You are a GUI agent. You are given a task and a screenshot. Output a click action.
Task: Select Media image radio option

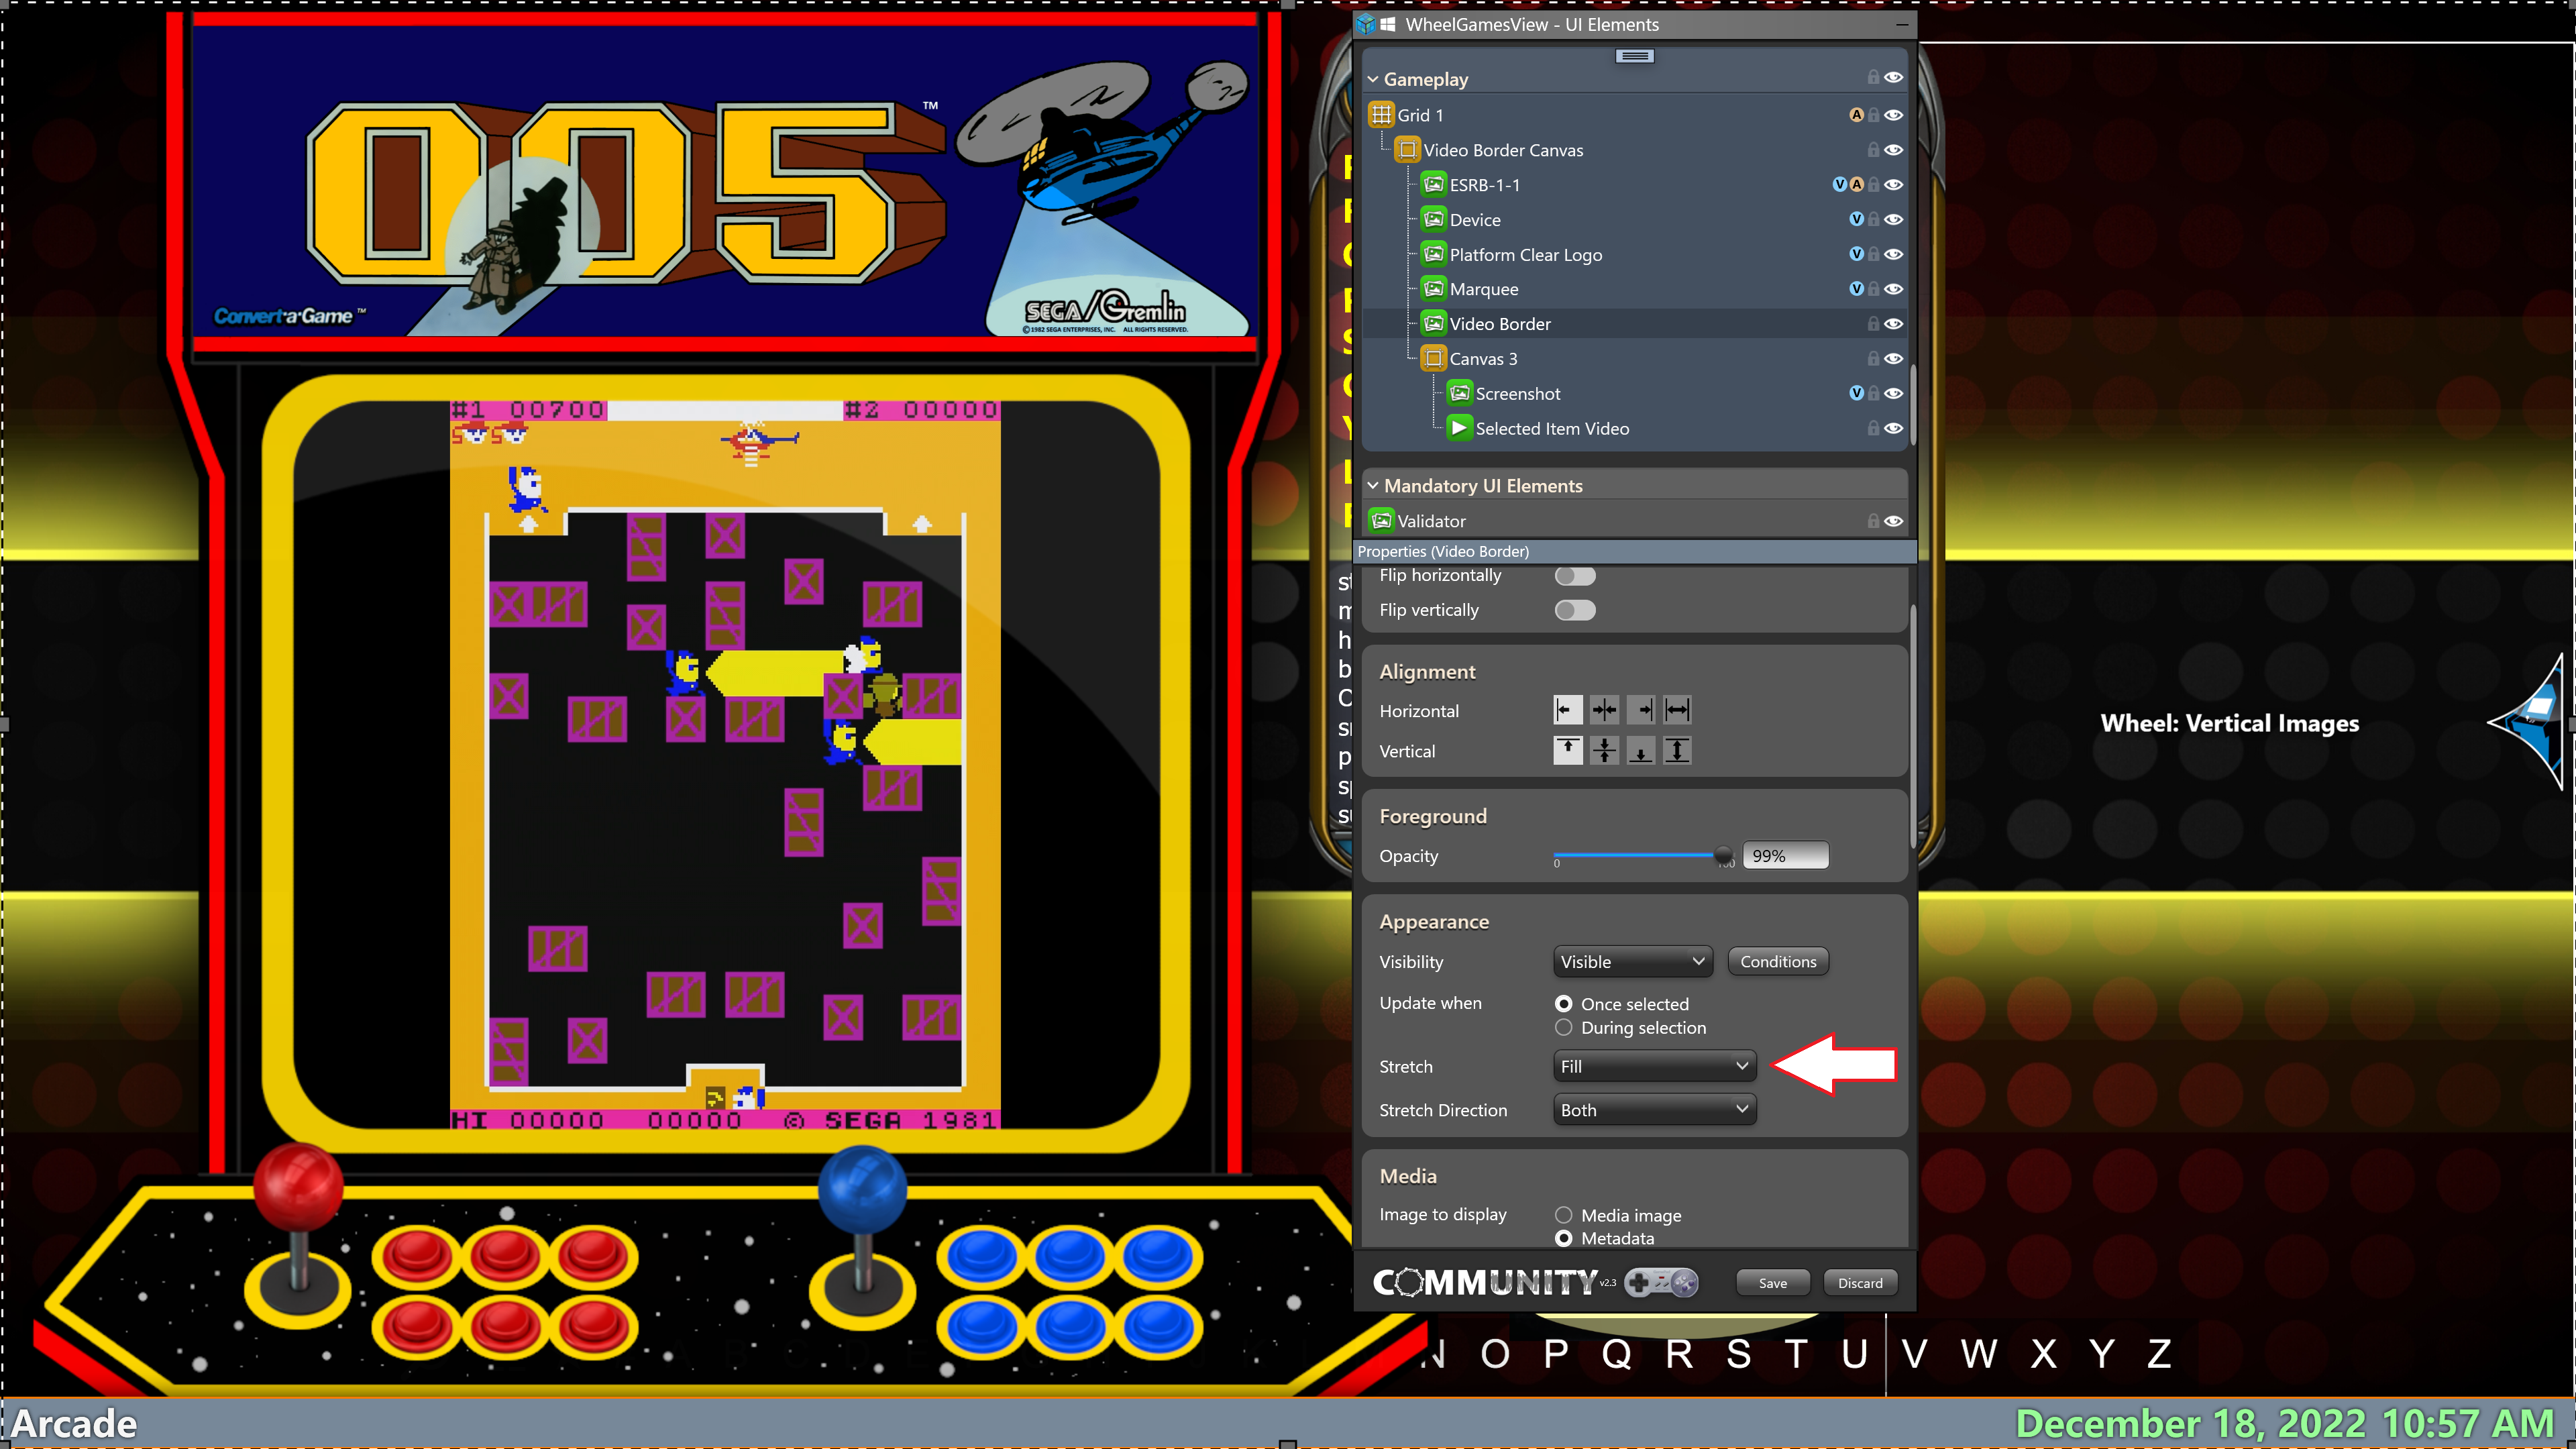tap(1564, 1215)
